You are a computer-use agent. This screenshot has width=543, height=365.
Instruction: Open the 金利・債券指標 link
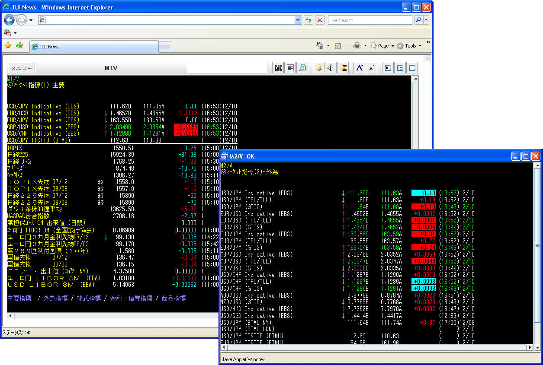pyautogui.click(x=131, y=298)
